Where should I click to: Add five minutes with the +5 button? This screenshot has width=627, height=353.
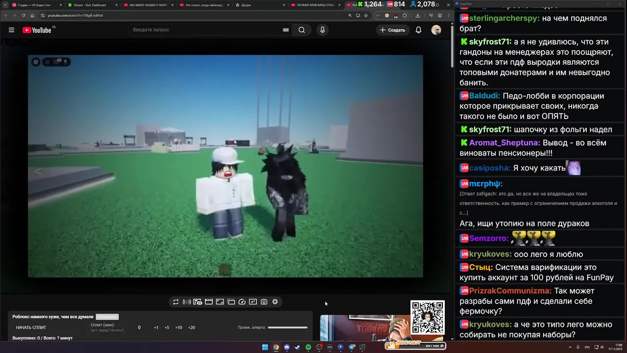point(167,328)
